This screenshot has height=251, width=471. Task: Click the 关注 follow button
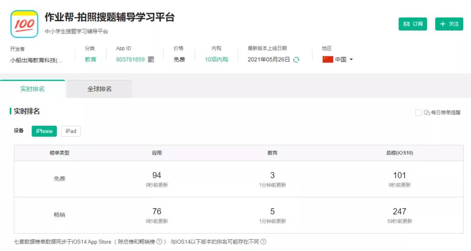pos(449,24)
